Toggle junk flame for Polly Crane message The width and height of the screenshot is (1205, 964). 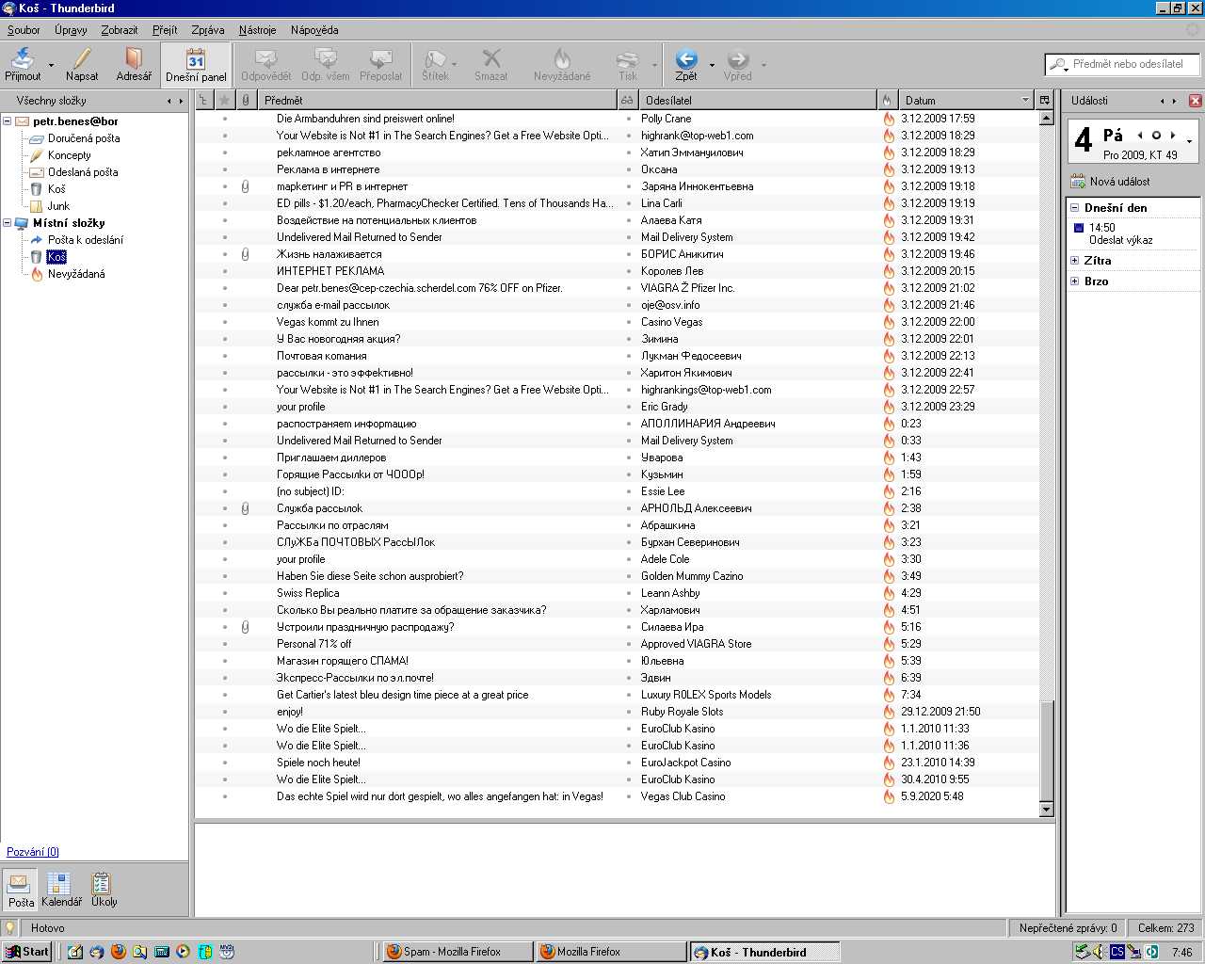tap(888, 119)
